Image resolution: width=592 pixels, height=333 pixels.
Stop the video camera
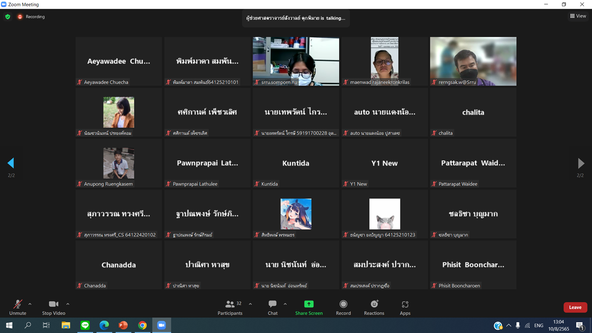[54, 304]
